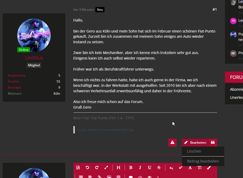This screenshot has width=243, height=178.
Task: Click the undo icon in editor
Action: (x=87, y=168)
